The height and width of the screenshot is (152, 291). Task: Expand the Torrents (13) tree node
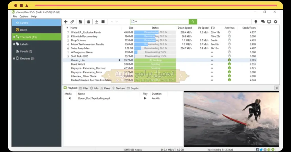point(14,37)
